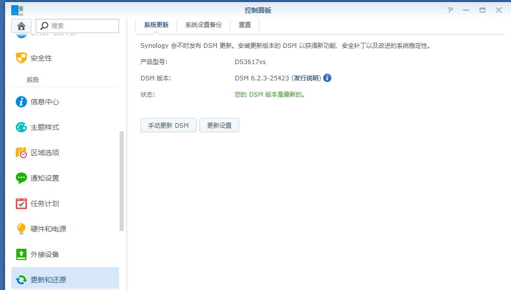
Task: Switch to 系统设置备份 tab
Action: 203,24
